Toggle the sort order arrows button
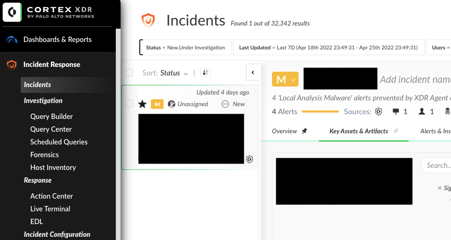 [206, 73]
